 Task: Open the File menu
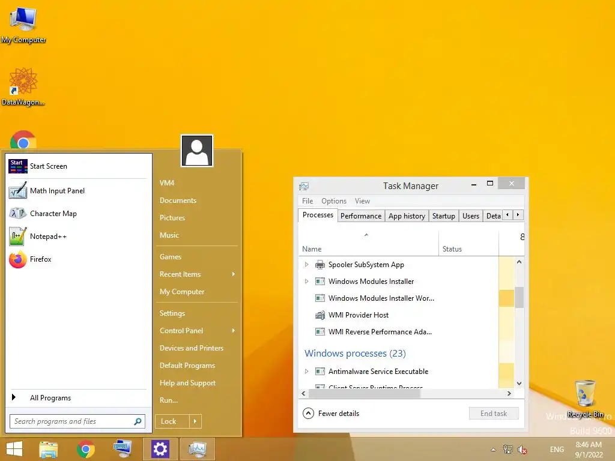pyautogui.click(x=307, y=201)
